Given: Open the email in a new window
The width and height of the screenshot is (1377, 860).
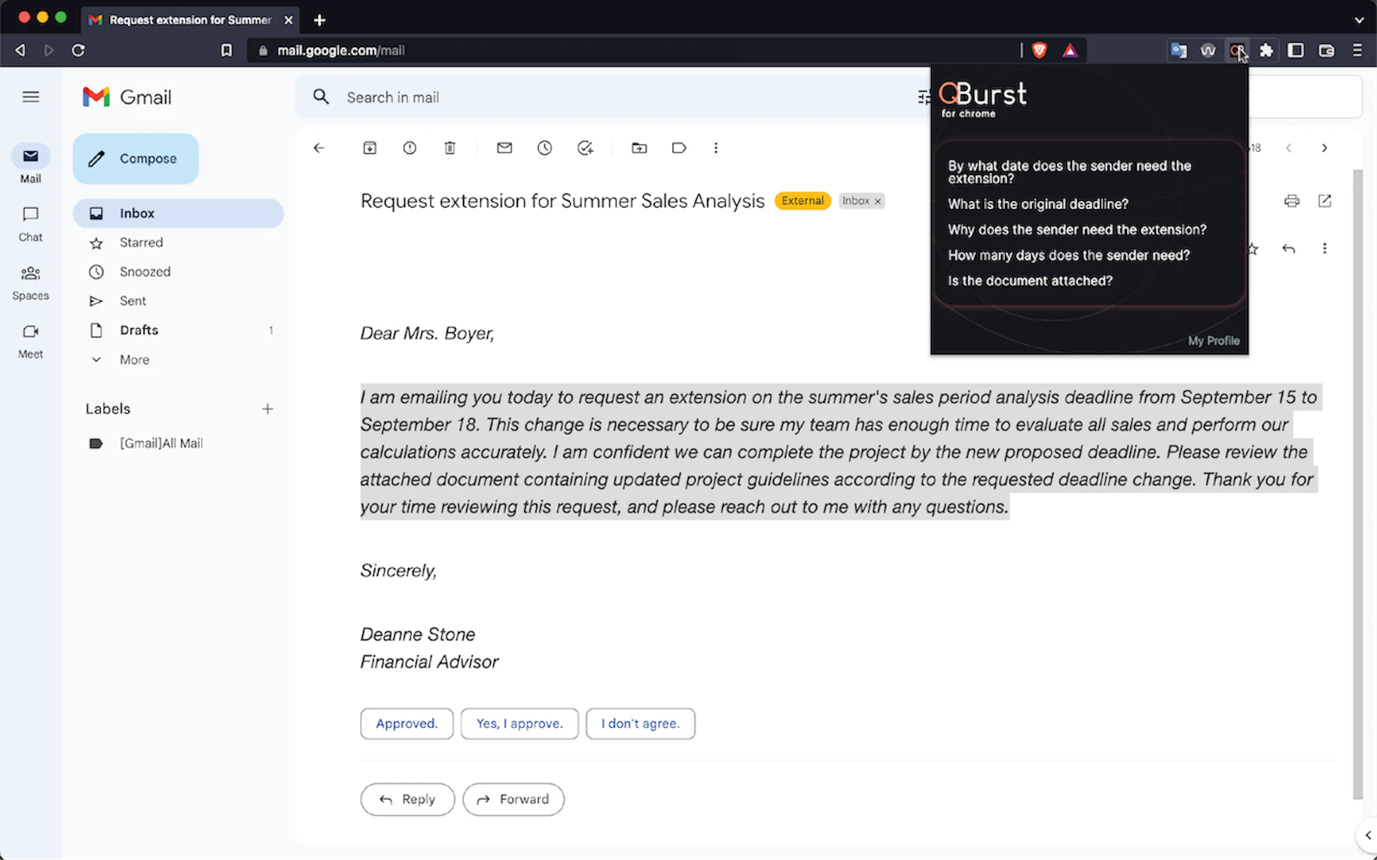Looking at the screenshot, I should point(1324,201).
